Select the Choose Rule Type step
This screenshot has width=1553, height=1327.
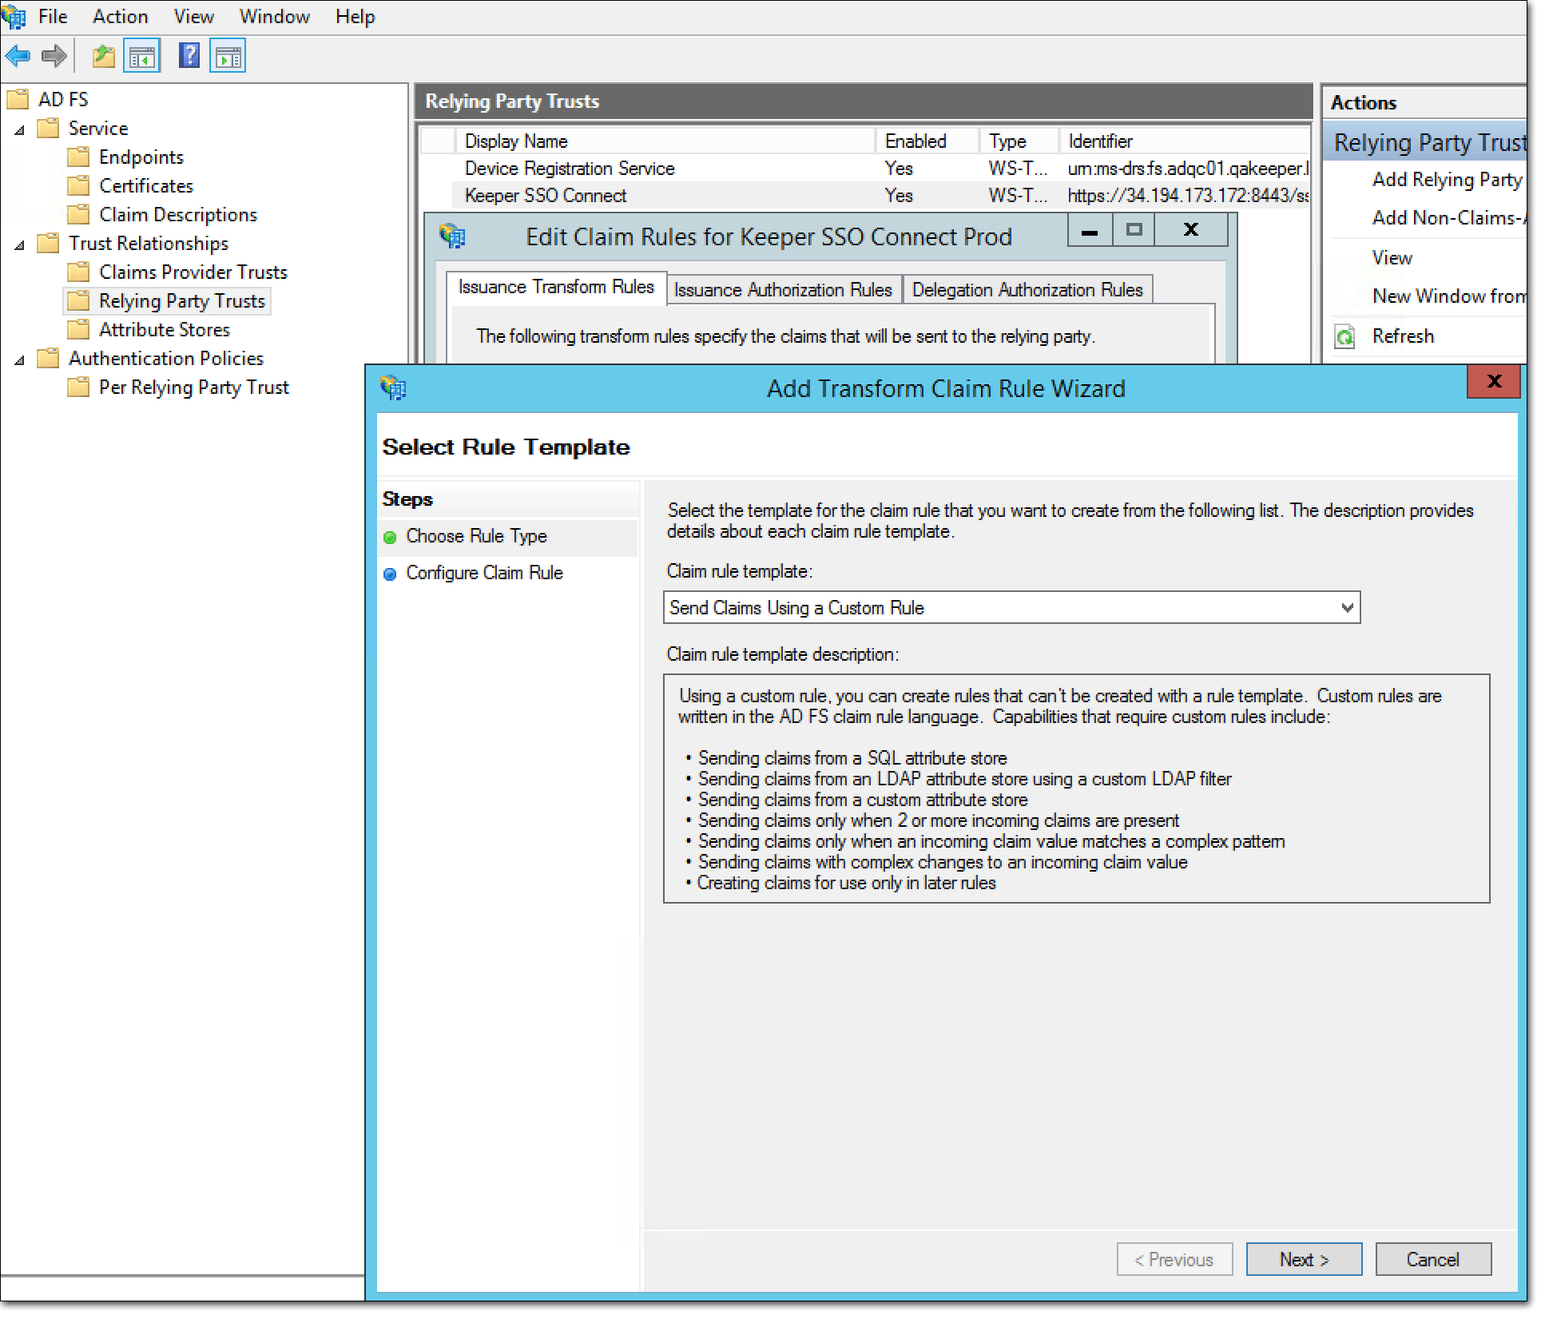[x=477, y=536]
